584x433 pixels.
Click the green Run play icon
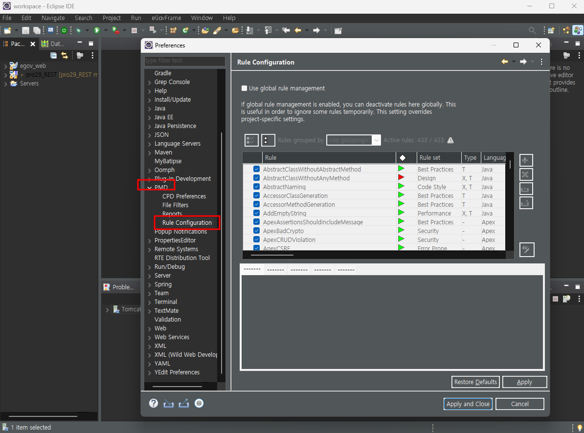(97, 30)
